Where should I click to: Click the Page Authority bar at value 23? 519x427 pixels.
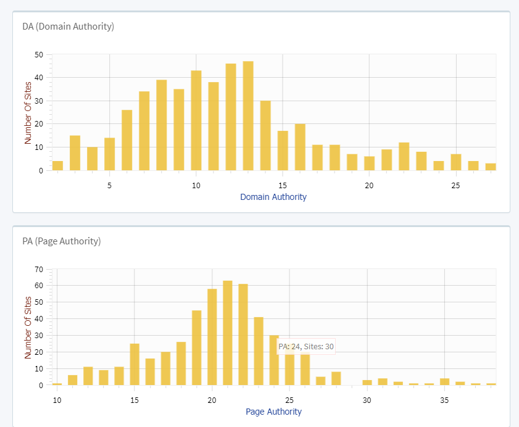point(259,351)
